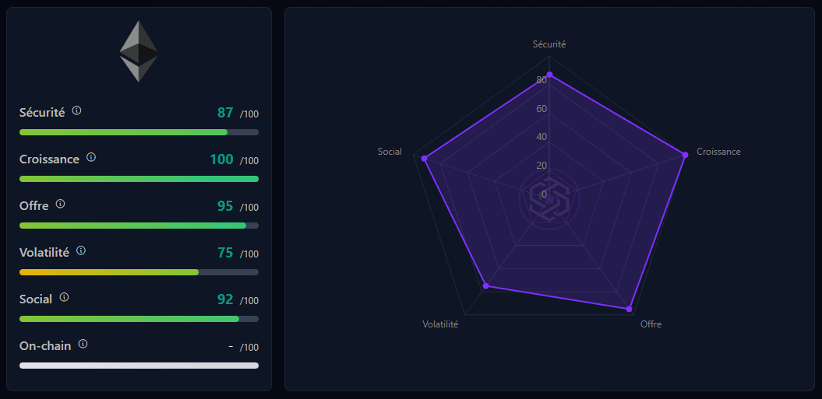Click the Offre label in score list
This screenshot has height=399, width=822.
click(x=34, y=206)
